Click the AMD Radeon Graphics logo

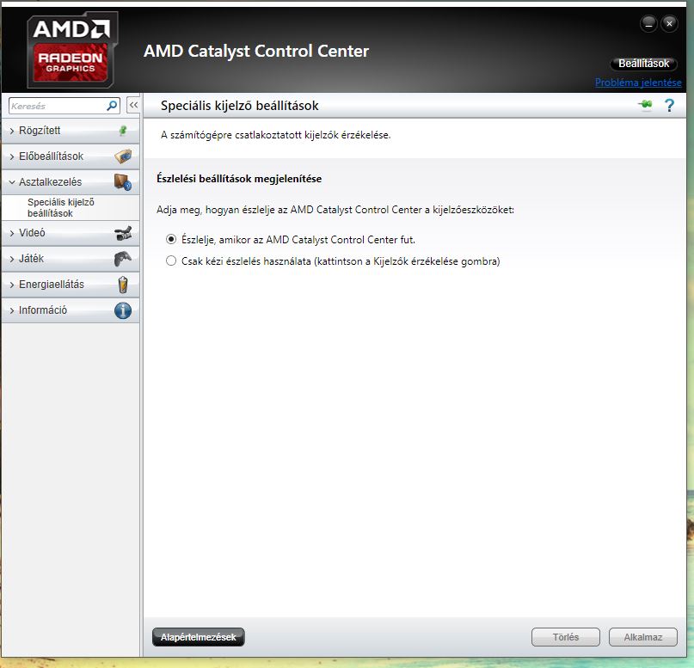coord(72,50)
